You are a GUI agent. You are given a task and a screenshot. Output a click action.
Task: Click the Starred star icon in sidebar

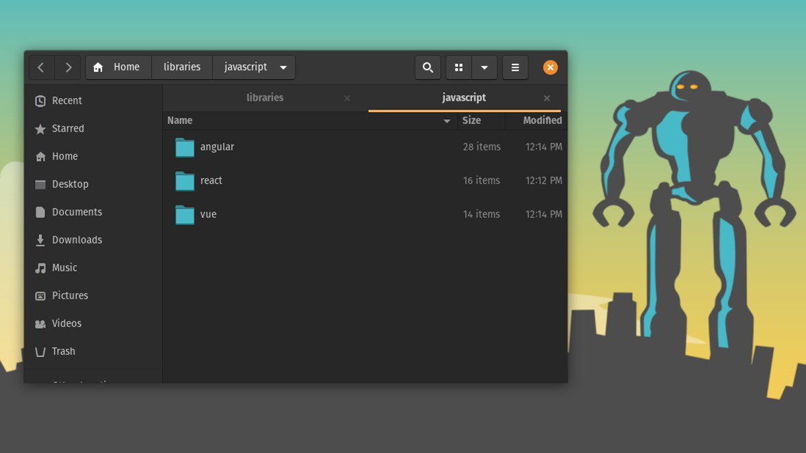point(40,128)
